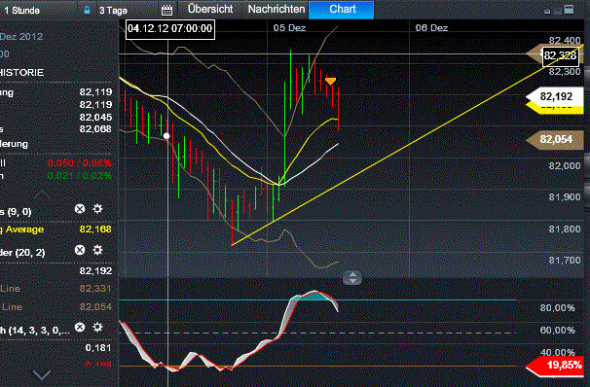The image size is (590, 387).
Task: Collapse section with up chevron above indicators
Action: (42, 194)
